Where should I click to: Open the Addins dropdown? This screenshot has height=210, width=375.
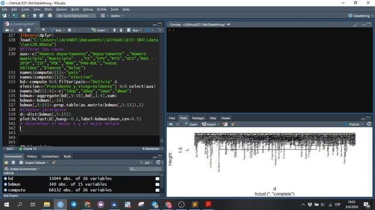117,16
